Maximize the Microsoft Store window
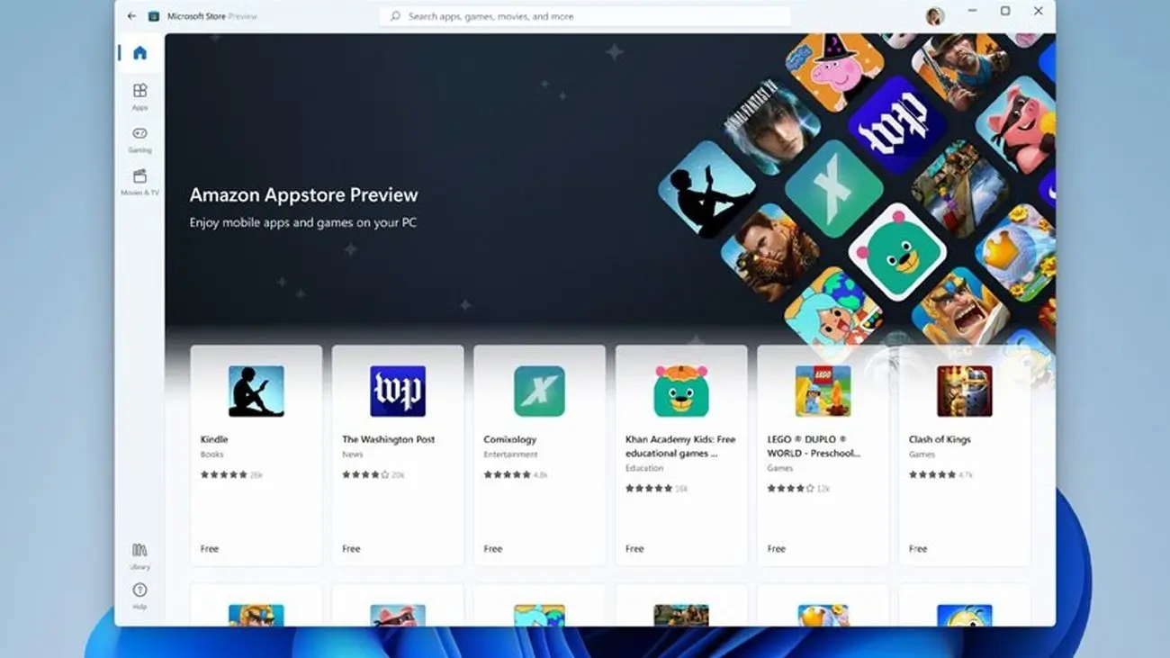1170x658 pixels. pyautogui.click(x=1005, y=12)
